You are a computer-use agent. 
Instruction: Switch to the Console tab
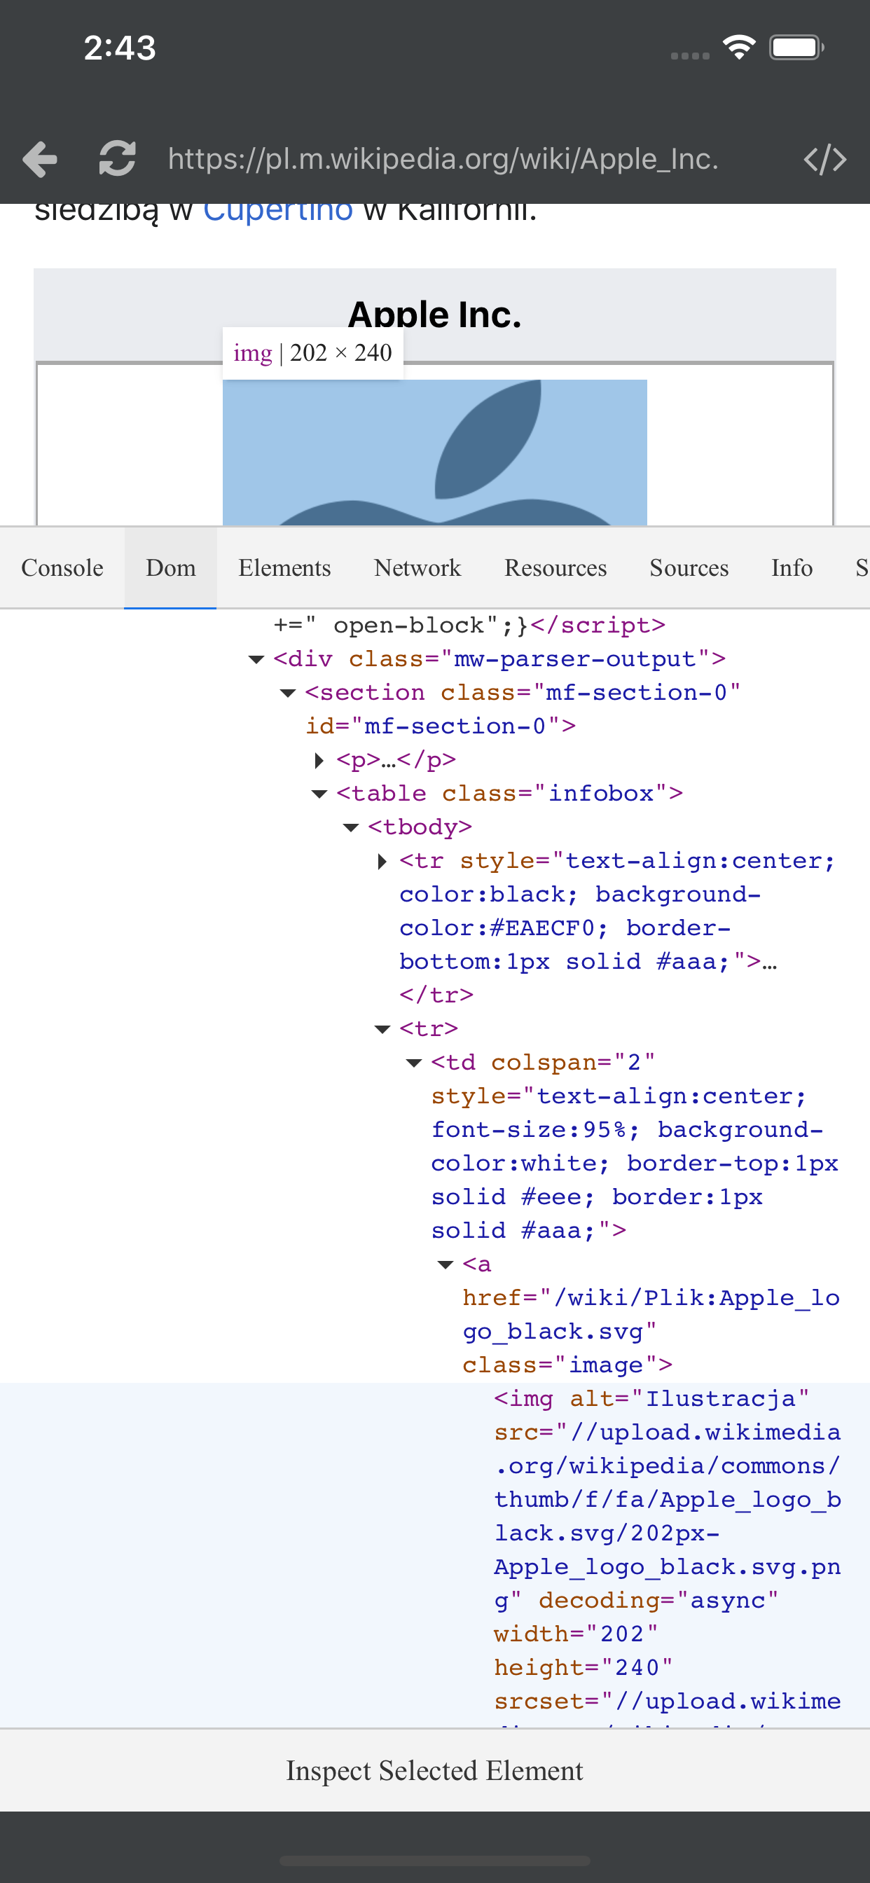pyautogui.click(x=62, y=568)
